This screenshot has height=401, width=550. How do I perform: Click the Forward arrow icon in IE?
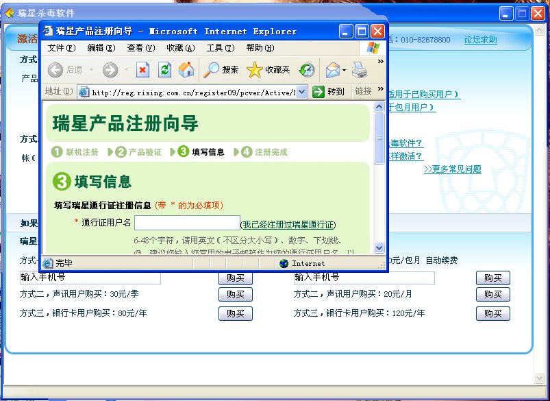(110, 70)
